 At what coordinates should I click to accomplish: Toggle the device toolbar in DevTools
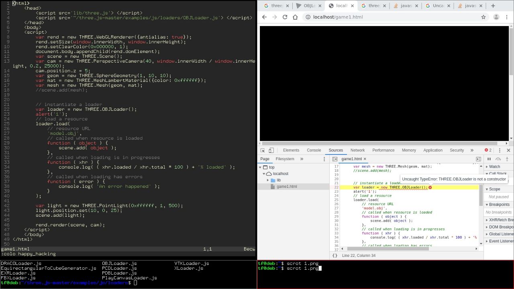click(x=271, y=151)
